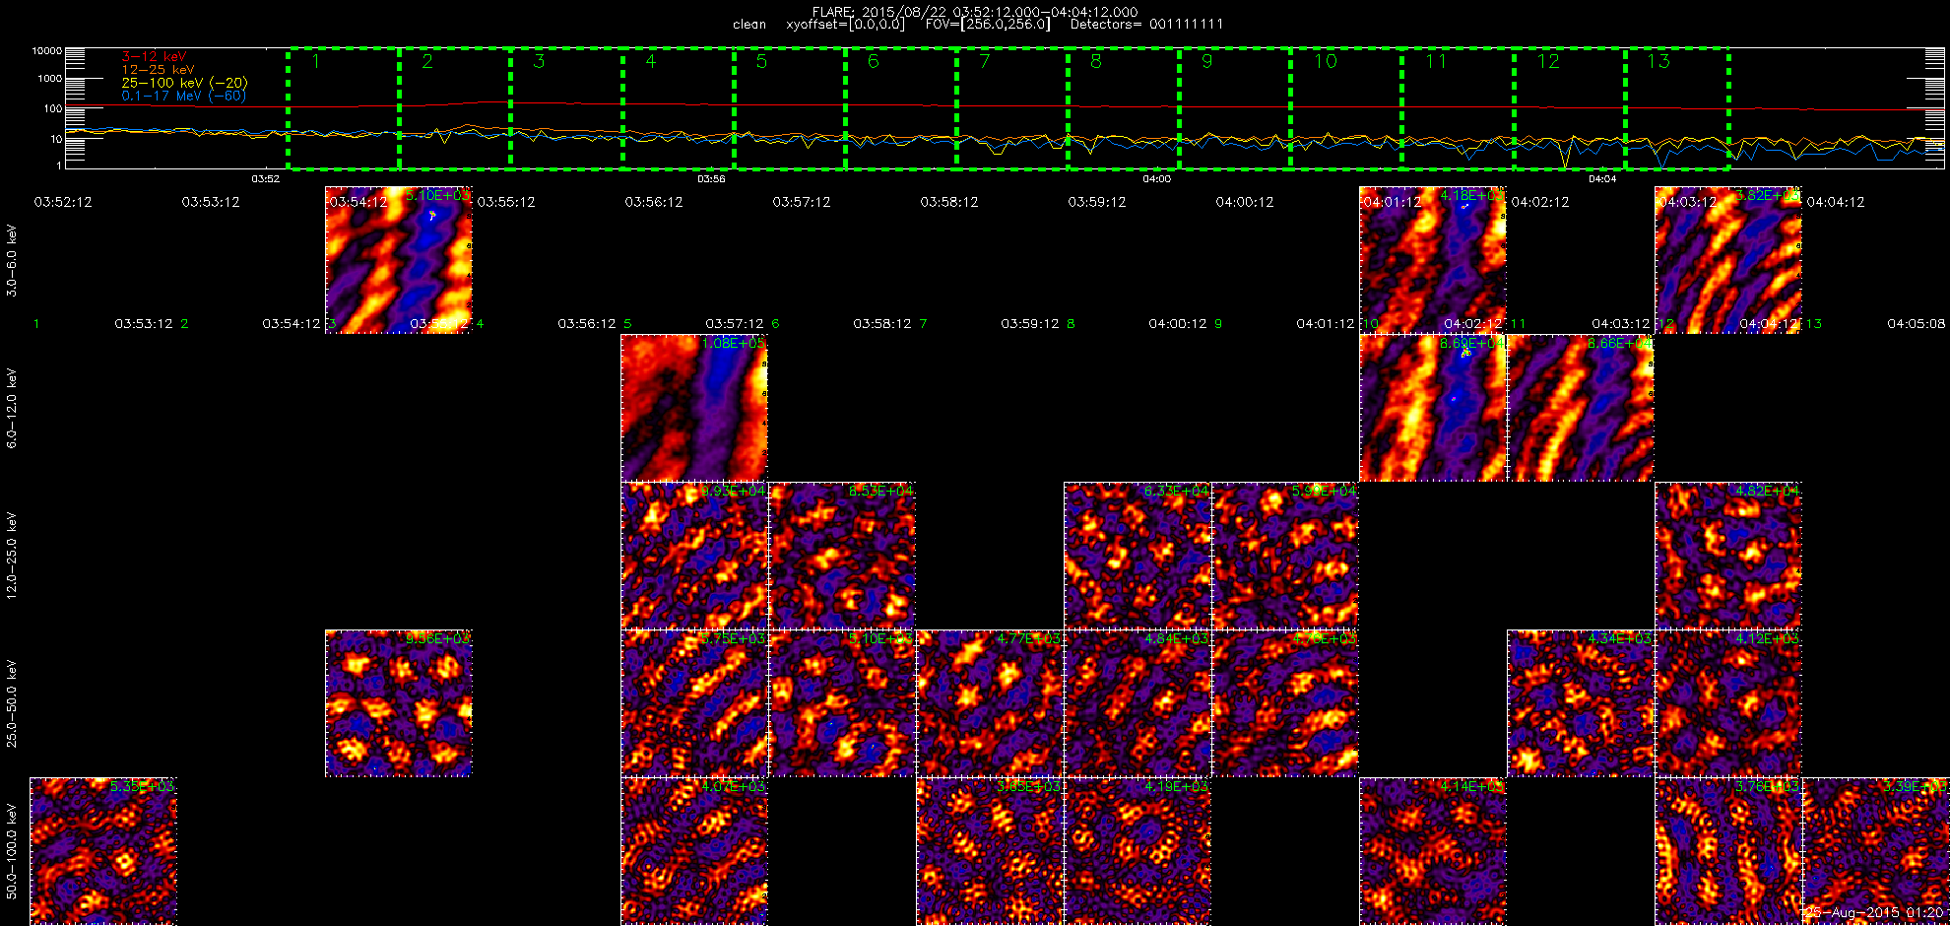Select interval 7 in the light curve plot

pos(1012,108)
